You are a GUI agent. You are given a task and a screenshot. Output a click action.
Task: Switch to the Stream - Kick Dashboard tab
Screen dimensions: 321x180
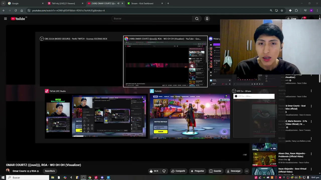[145, 3]
